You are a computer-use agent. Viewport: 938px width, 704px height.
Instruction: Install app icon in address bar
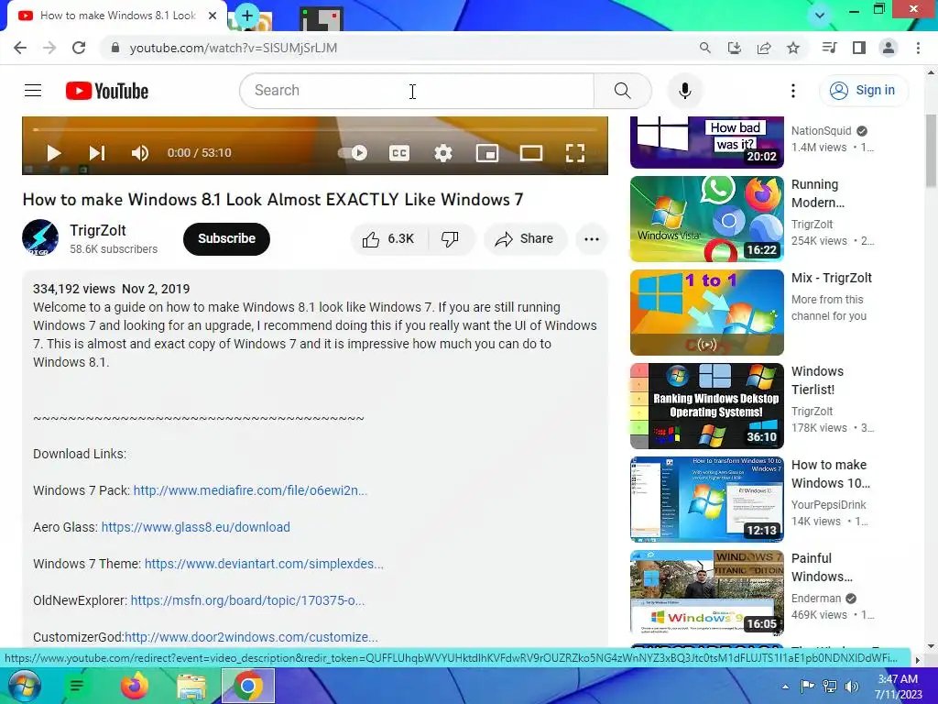click(735, 48)
